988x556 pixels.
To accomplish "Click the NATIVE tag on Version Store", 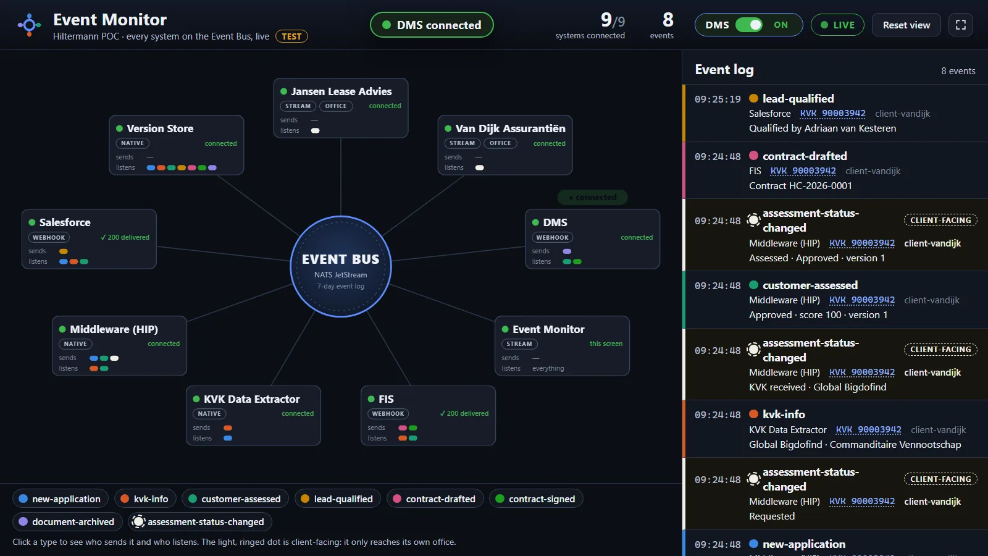I will (132, 143).
